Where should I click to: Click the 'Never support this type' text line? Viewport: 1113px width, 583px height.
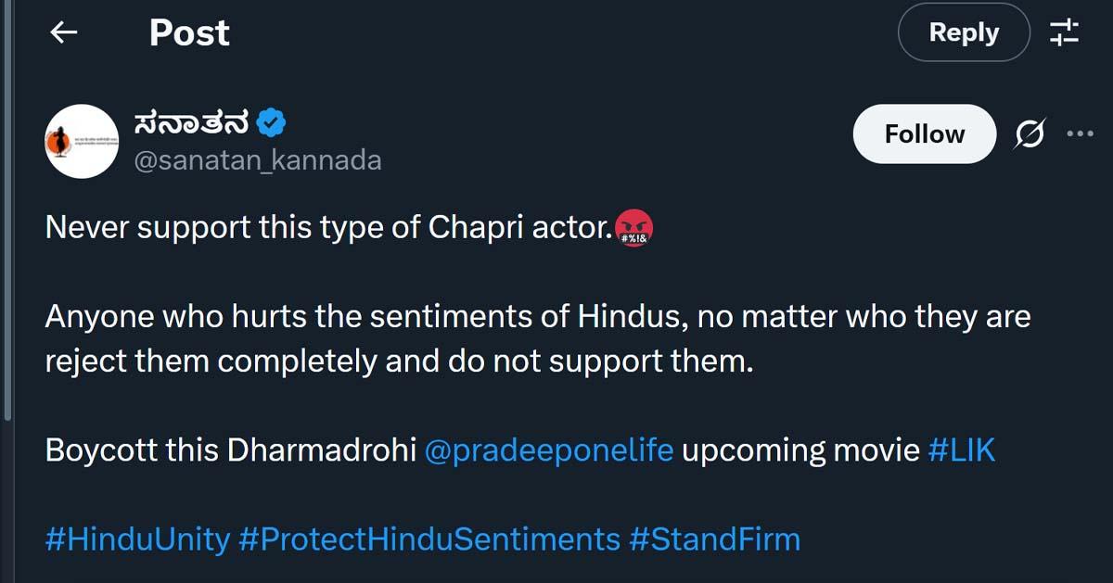pyautogui.click(x=325, y=228)
